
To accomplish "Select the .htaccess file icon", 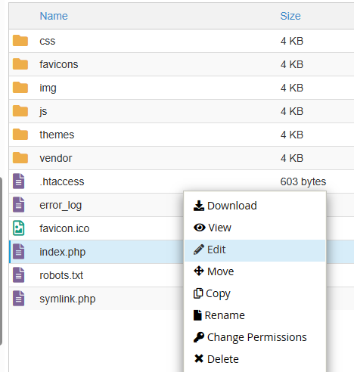I will [x=19, y=181].
